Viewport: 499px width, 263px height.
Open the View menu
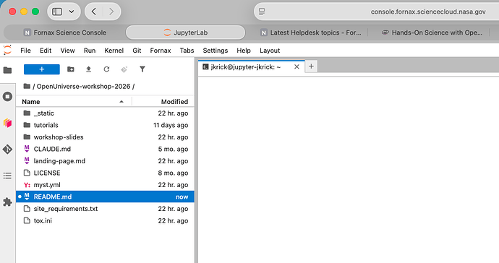tap(67, 51)
